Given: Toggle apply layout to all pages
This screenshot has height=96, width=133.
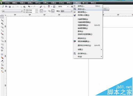Looking at the screenshot, I should [x=49, y=11].
